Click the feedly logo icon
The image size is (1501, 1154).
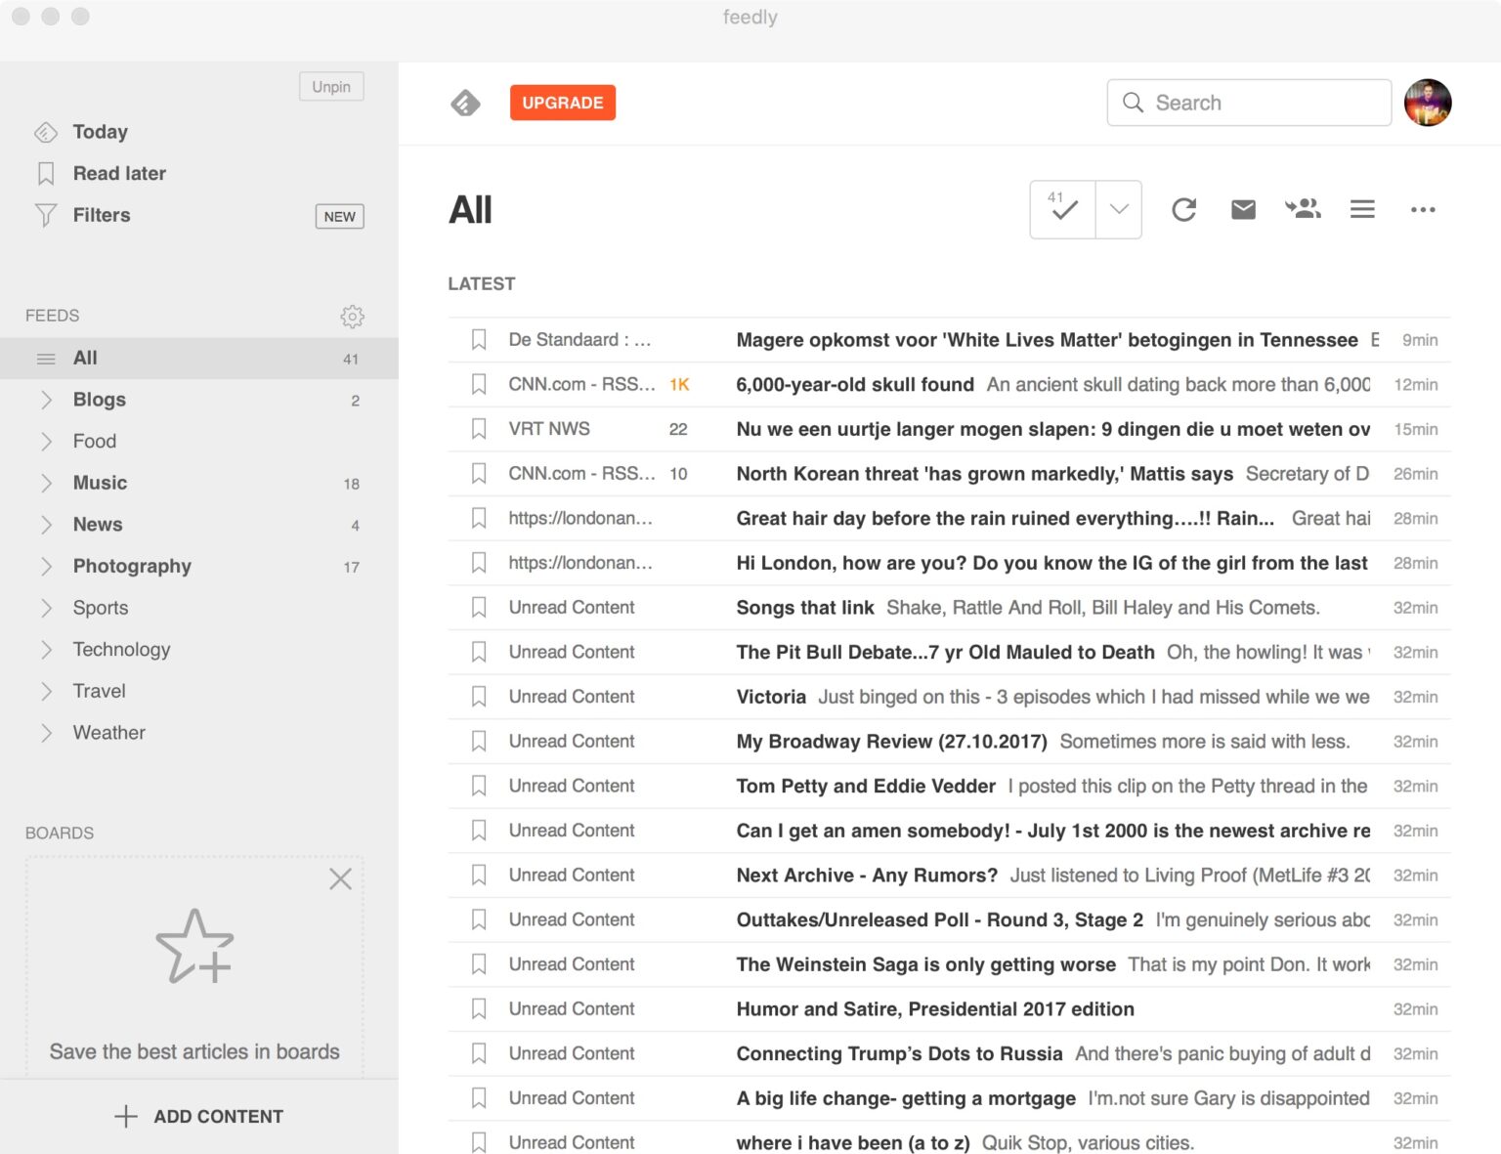point(465,103)
